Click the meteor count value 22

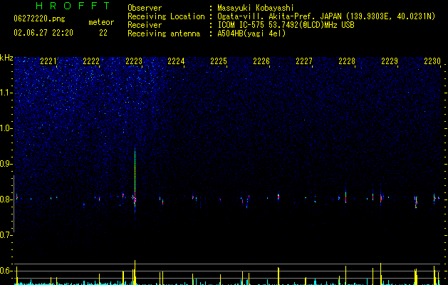pyautogui.click(x=103, y=33)
